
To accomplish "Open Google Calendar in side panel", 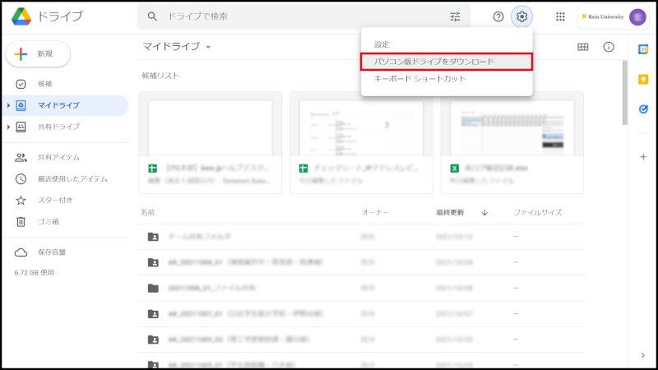I will pyautogui.click(x=643, y=49).
